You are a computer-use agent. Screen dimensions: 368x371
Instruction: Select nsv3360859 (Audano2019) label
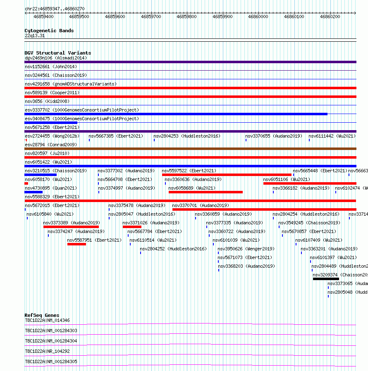(223, 214)
